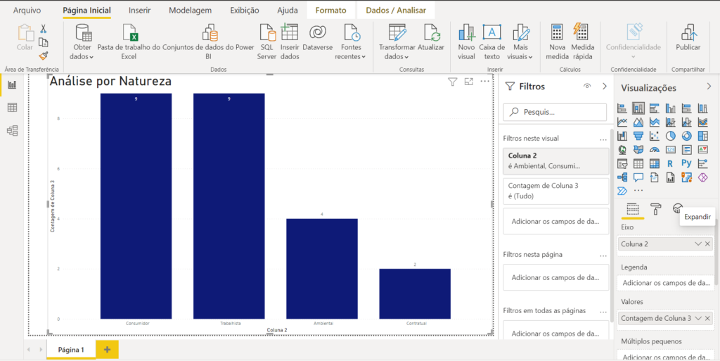The height and width of the screenshot is (361, 720).
Task: Select the ribbon chart visual
Action: pyautogui.click(x=702, y=122)
